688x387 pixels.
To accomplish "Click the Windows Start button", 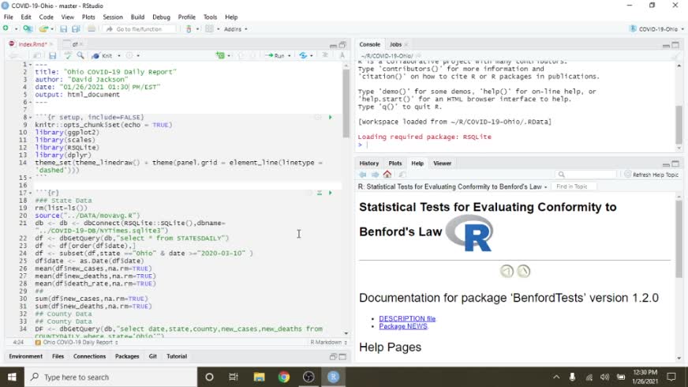I will click(x=12, y=377).
